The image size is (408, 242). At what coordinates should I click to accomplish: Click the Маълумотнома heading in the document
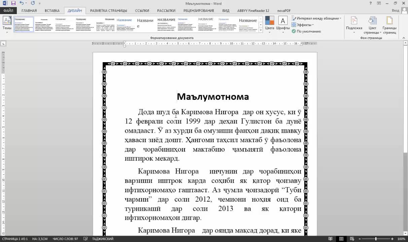(213, 97)
